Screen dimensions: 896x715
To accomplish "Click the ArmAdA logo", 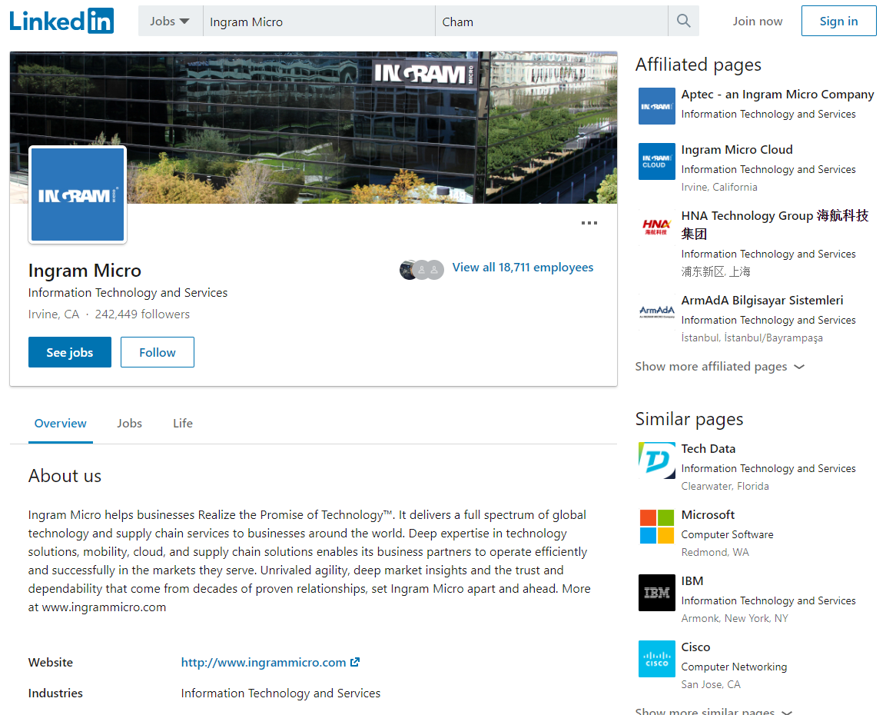I will coord(656,312).
